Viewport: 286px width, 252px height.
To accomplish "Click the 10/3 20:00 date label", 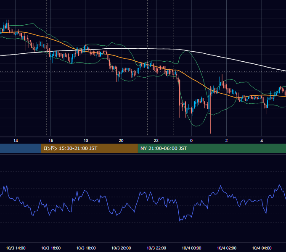I will point(121,248).
